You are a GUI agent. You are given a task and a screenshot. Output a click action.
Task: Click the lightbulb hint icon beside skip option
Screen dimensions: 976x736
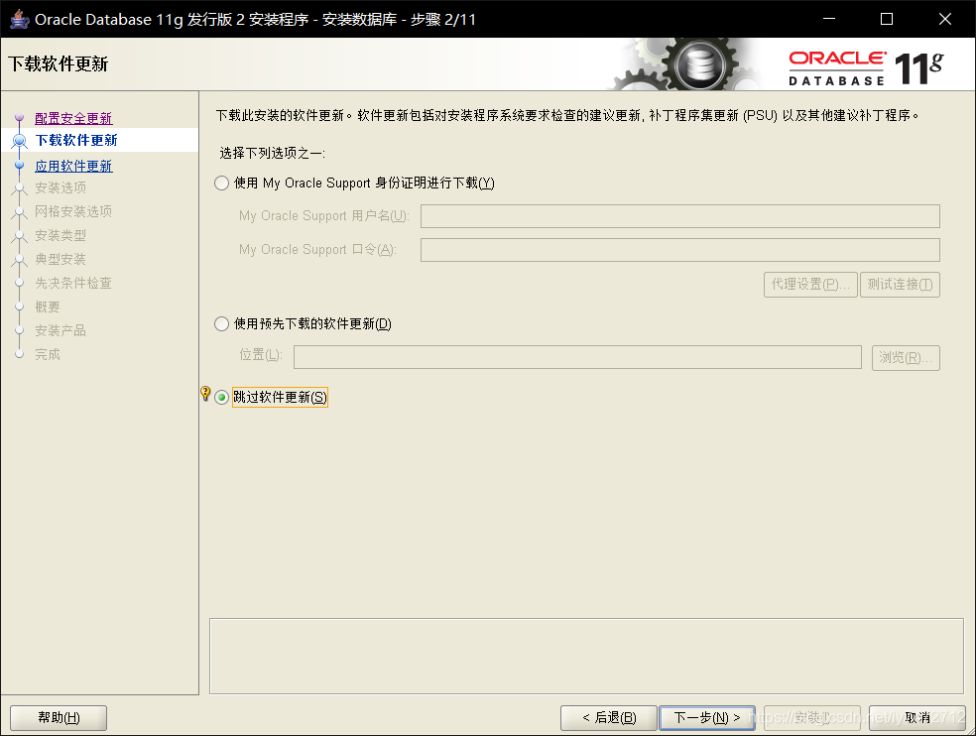[205, 394]
